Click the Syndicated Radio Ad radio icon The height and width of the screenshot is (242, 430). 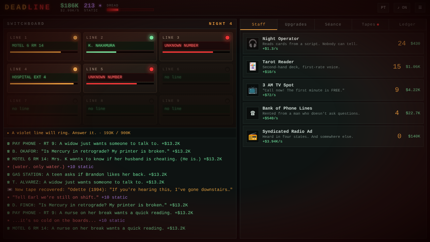253,136
